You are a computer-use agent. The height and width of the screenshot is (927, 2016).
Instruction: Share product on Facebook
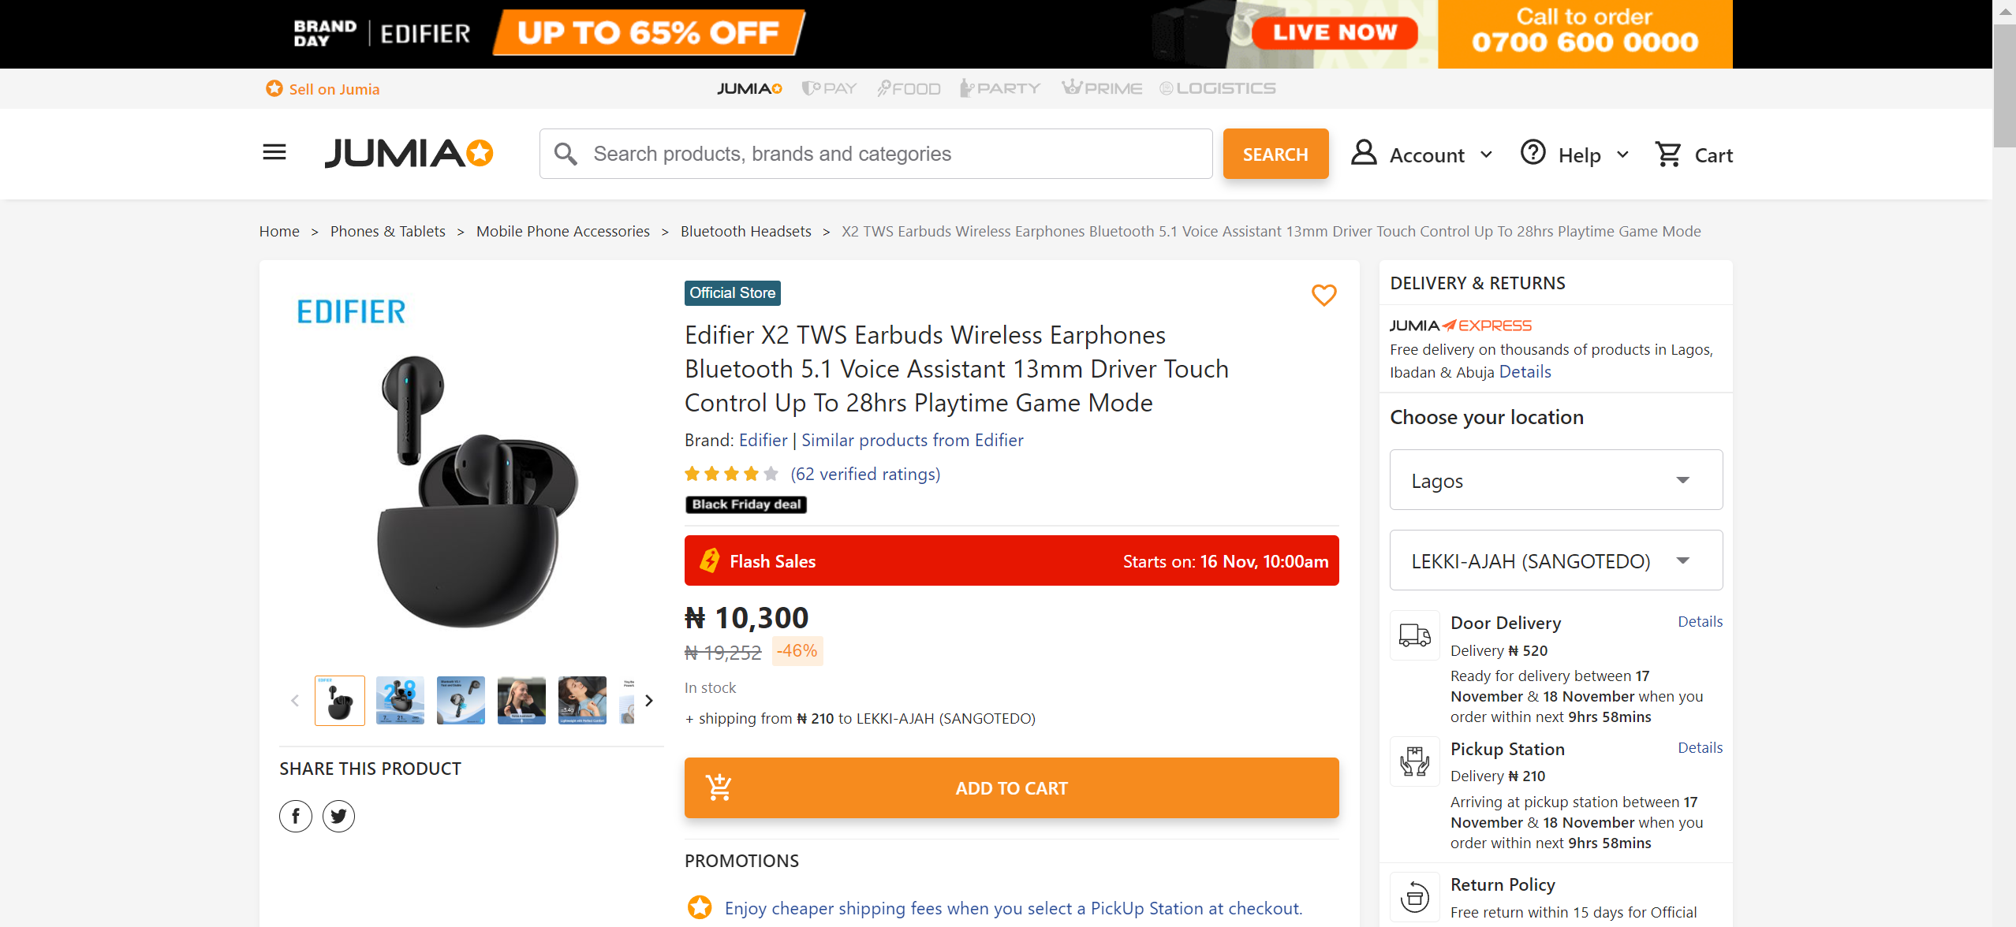tap(296, 816)
